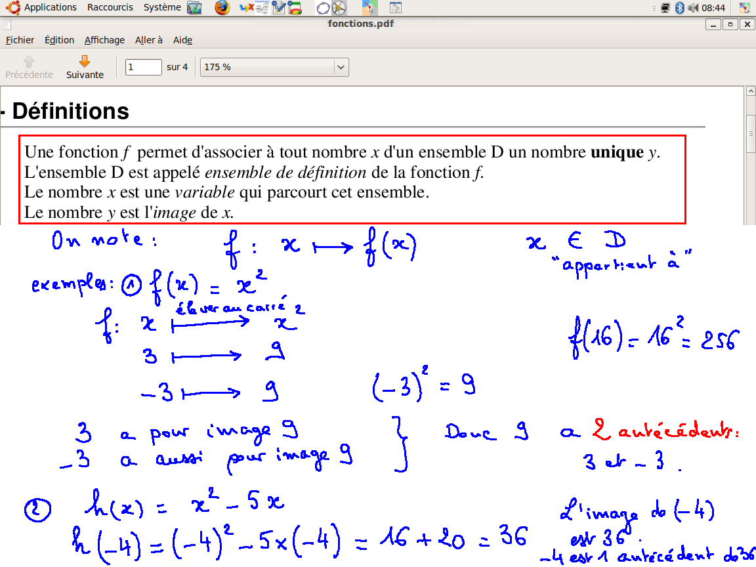756x567 pixels.
Task: Click the Suivante next-page arrow button
Action: pos(85,67)
